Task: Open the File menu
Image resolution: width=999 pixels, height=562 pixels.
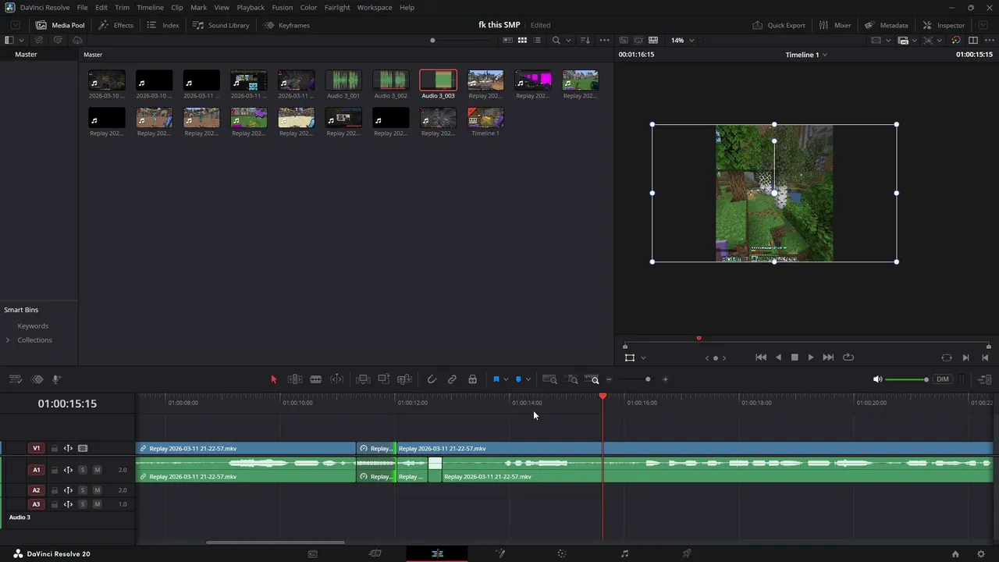Action: pyautogui.click(x=82, y=7)
